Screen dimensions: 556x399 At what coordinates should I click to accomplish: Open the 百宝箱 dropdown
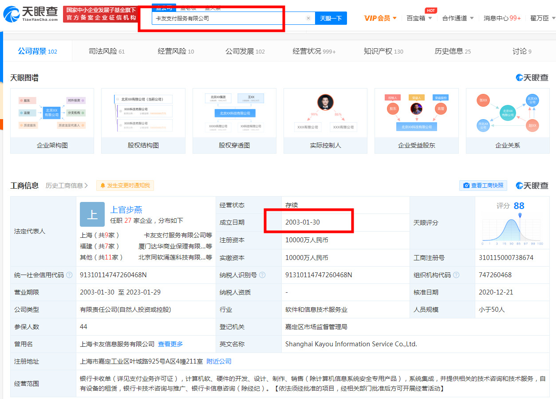419,18
